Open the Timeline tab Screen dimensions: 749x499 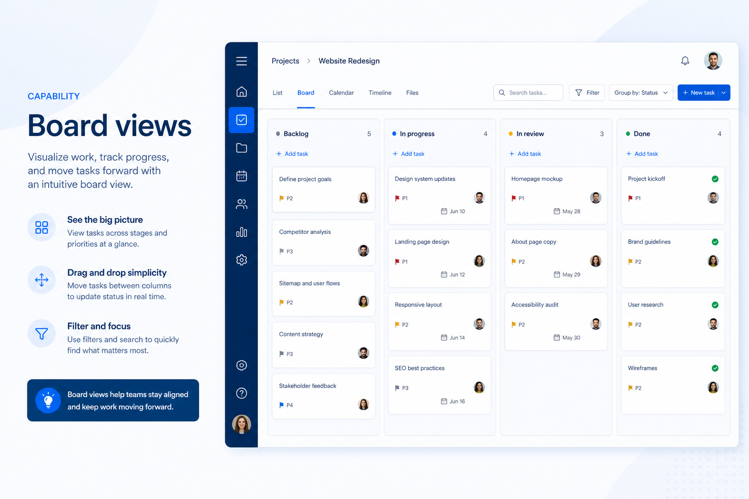pyautogui.click(x=380, y=93)
